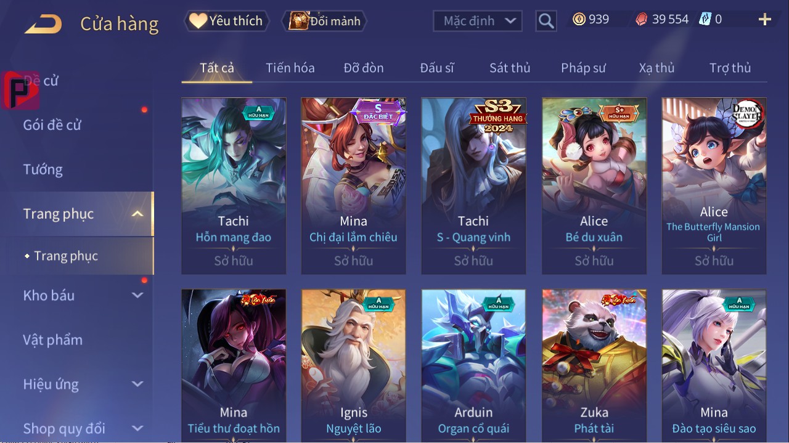Go back using the return arrow icon
Image resolution: width=789 pixels, height=443 pixels.
pyautogui.click(x=43, y=25)
